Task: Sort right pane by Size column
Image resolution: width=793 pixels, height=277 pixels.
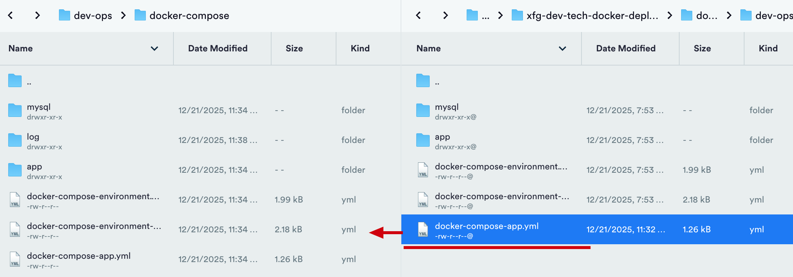Action: 702,48
